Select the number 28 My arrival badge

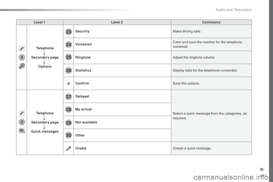(69, 109)
